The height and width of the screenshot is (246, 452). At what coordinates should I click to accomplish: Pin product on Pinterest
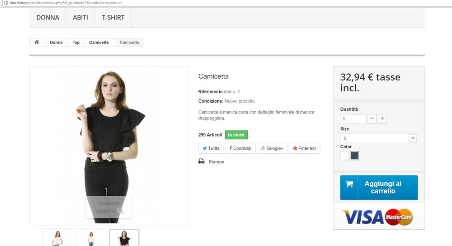point(304,148)
